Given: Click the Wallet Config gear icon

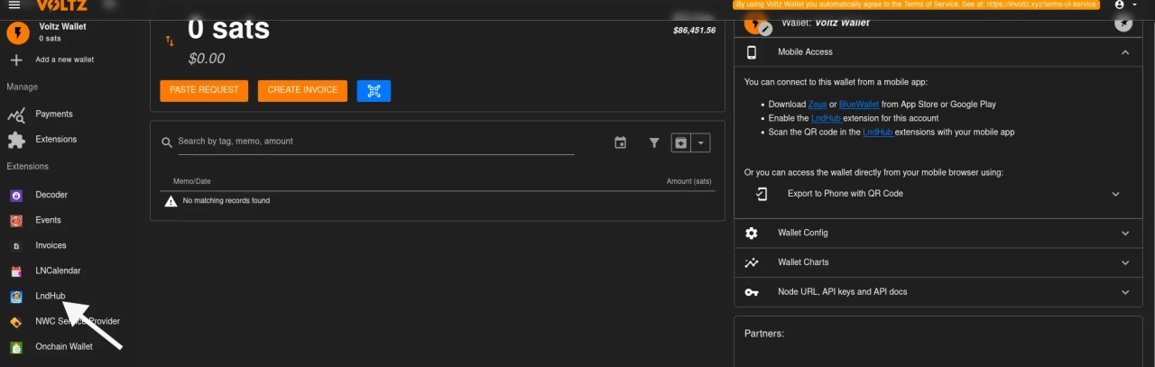Looking at the screenshot, I should [752, 233].
